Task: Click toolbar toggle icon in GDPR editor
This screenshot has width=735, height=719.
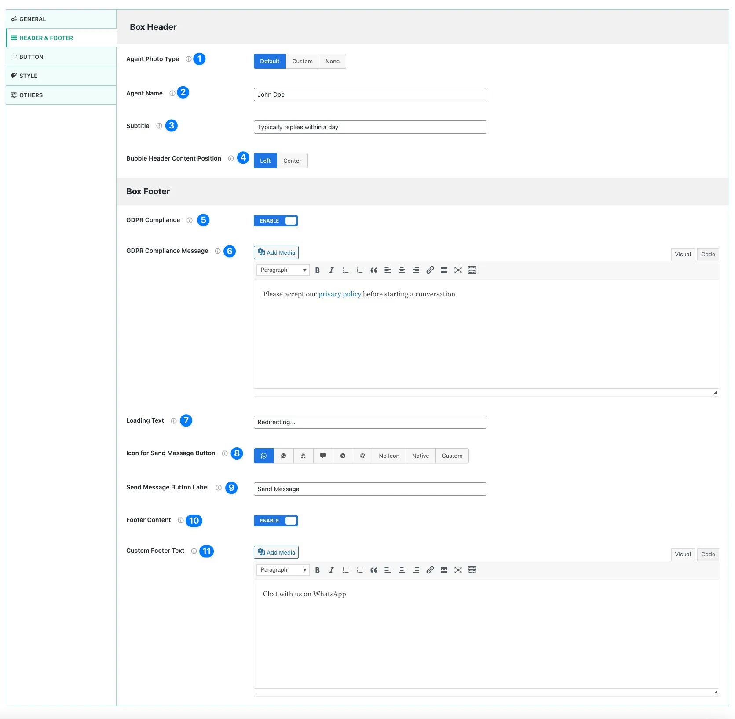Action: [472, 270]
